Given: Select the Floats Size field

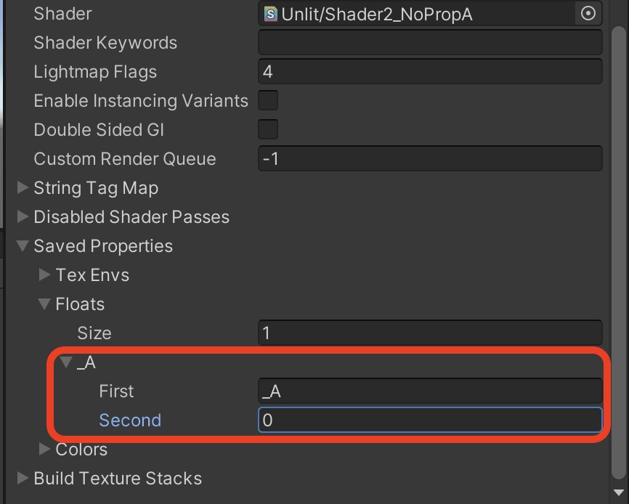Looking at the screenshot, I should click(x=430, y=333).
